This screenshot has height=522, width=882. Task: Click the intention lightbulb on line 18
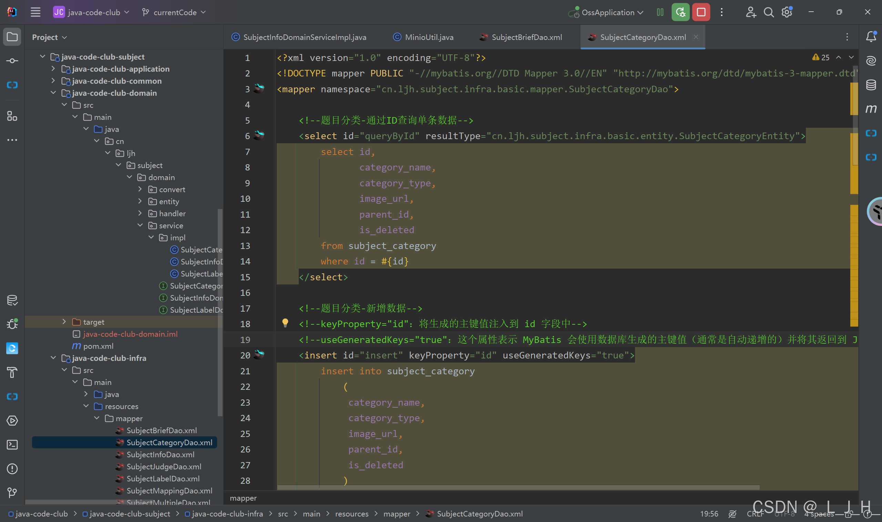(x=285, y=323)
